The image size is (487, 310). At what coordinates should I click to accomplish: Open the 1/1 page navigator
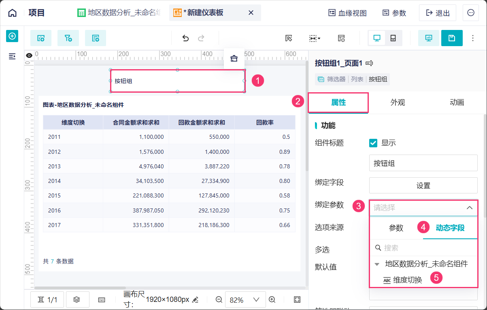[x=47, y=300]
